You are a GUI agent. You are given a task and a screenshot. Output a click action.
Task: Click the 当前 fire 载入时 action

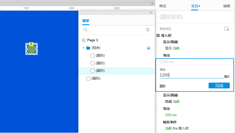(x=177, y=128)
